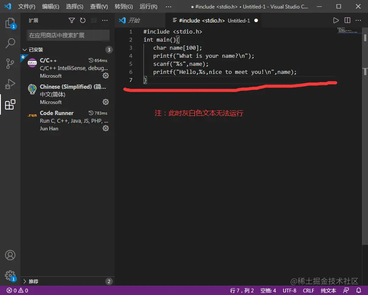Select language mode via 纯文本
368x295 pixels.
point(329,290)
